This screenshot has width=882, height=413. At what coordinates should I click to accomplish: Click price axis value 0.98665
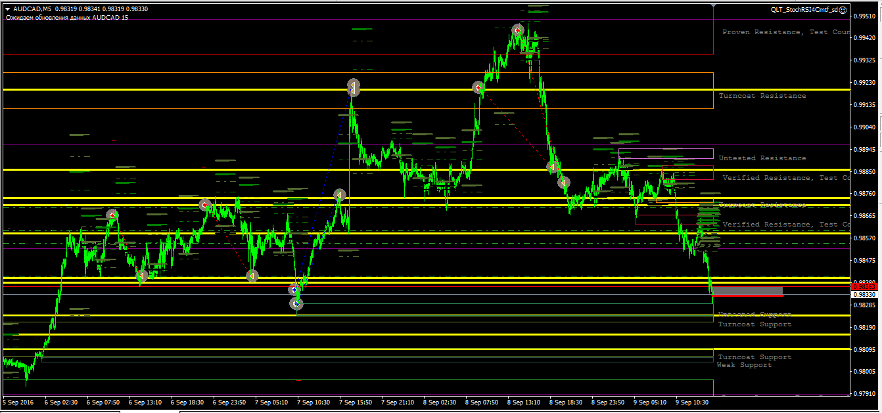pyautogui.click(x=865, y=216)
